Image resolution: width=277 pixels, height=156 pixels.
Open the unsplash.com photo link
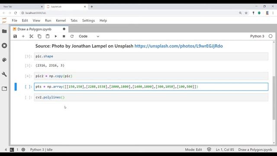[x=179, y=46]
